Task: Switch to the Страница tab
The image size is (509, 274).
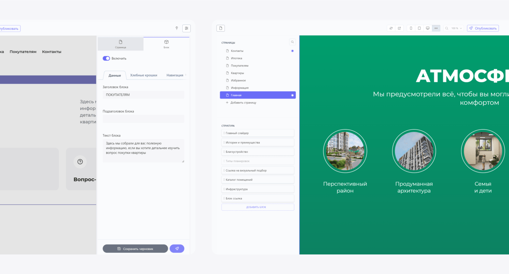Action: coord(120,44)
